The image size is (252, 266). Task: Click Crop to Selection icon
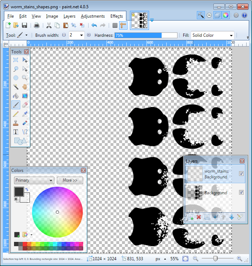pos(74,25)
